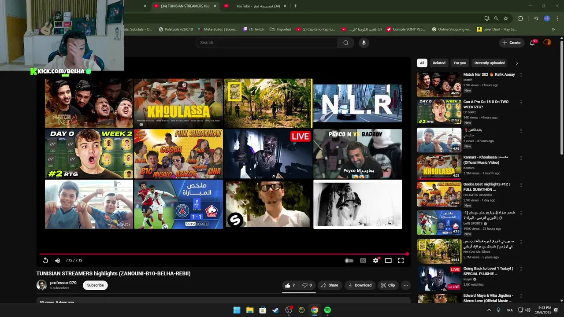Focus the YouTube search box

click(x=267, y=43)
